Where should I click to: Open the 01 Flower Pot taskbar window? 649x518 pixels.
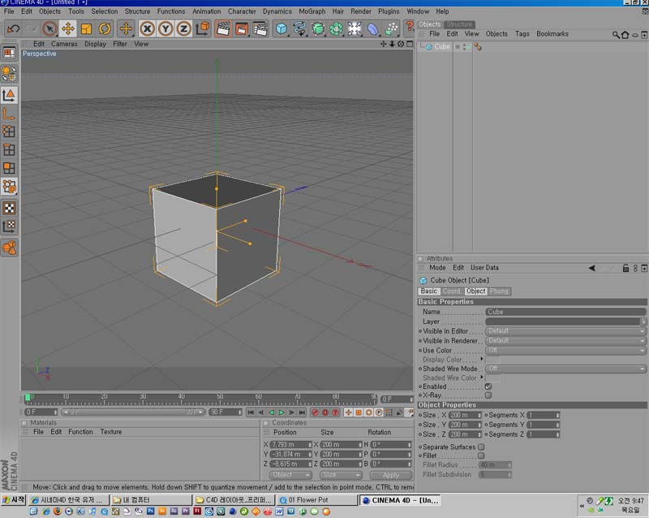316,500
